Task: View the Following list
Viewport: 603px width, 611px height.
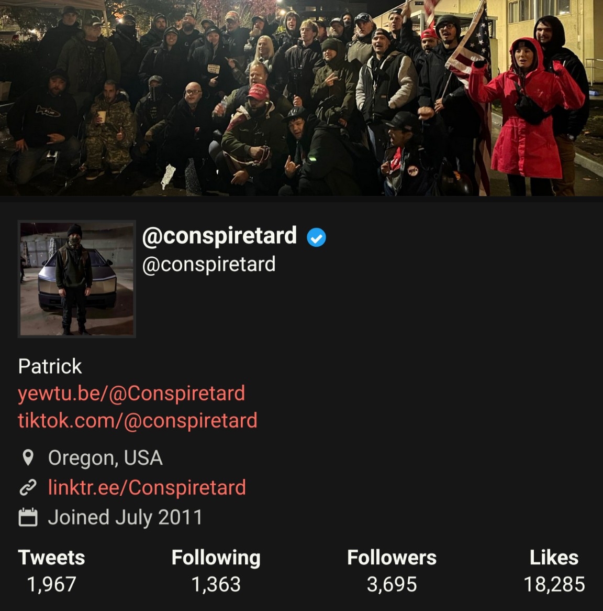Action: pyautogui.click(x=216, y=571)
